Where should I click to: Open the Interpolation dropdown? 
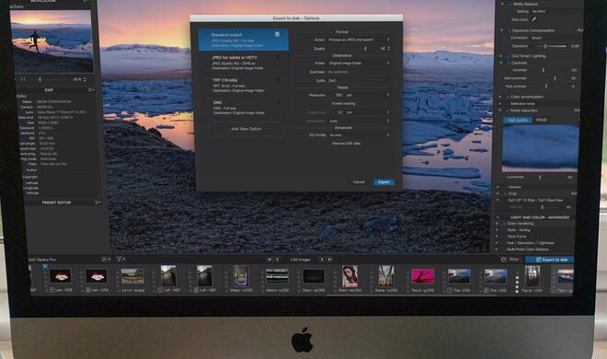[359, 122]
